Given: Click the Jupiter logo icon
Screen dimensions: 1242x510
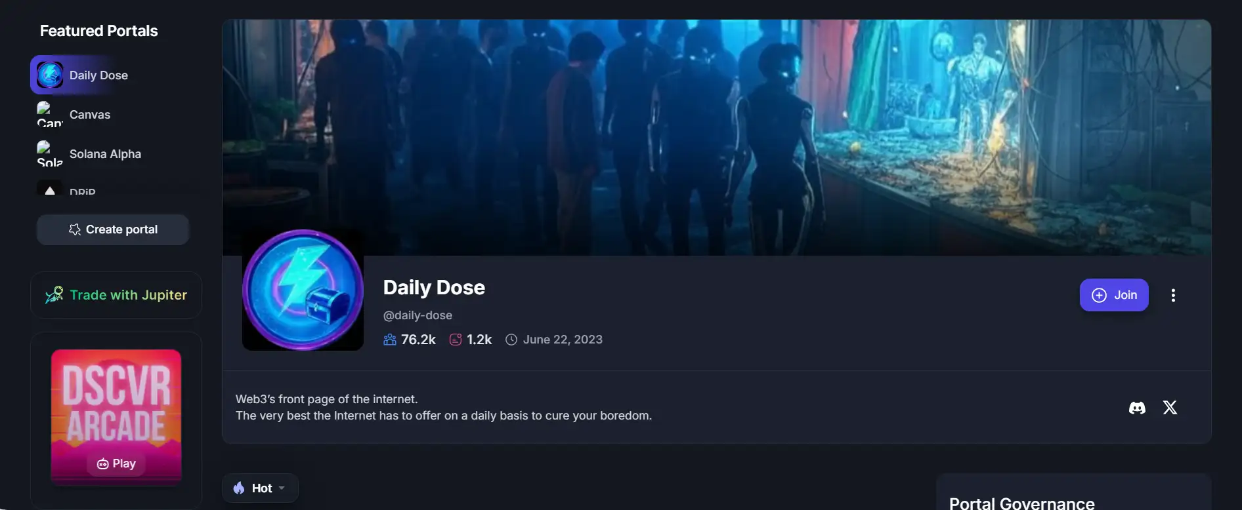Looking at the screenshot, I should (x=54, y=295).
